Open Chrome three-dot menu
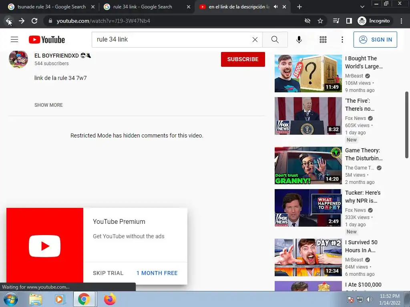This screenshot has width=410, height=307. coord(401,21)
